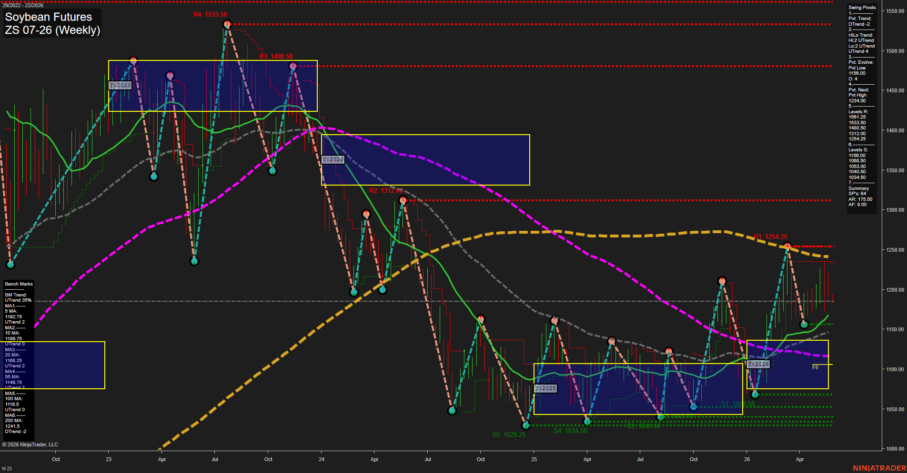
Task: Click the HiLo Trend: entry
Action: (x=860, y=35)
